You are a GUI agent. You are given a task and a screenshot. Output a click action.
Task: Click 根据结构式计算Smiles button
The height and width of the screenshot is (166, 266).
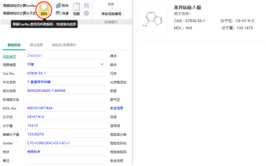[19, 5]
